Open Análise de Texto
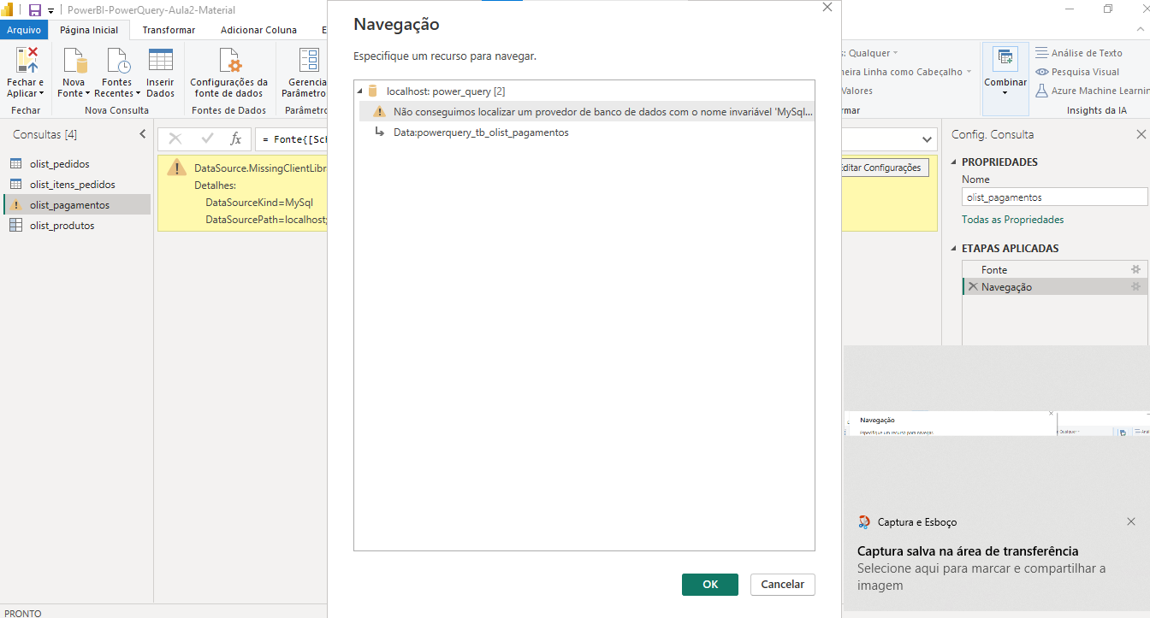Viewport: 1150px width, 618px height. tap(1078, 53)
